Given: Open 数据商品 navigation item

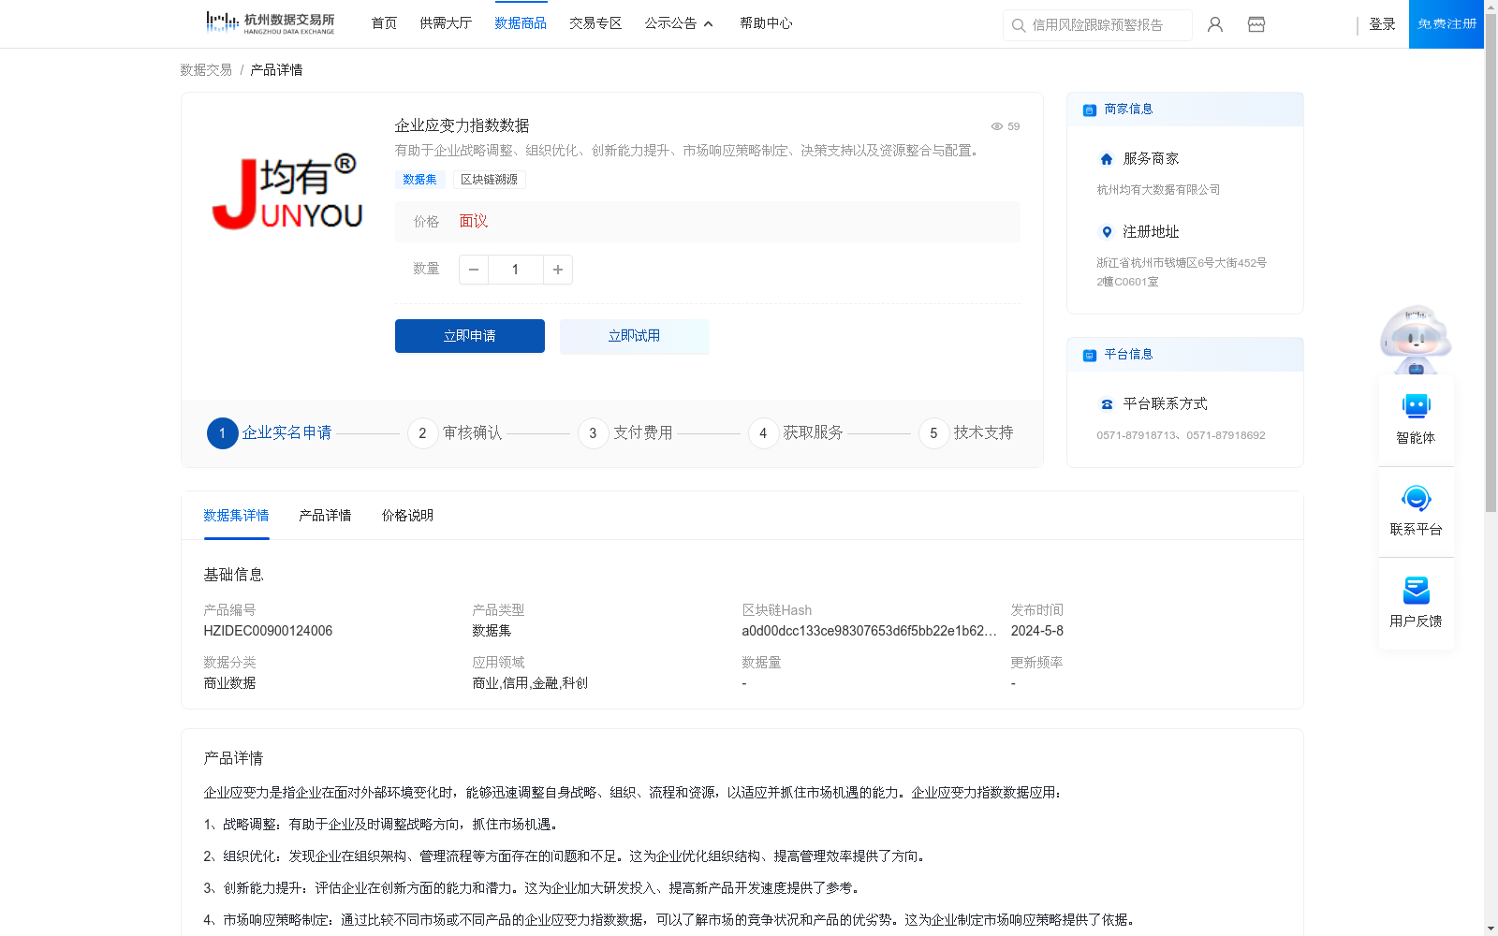Looking at the screenshot, I should [521, 23].
